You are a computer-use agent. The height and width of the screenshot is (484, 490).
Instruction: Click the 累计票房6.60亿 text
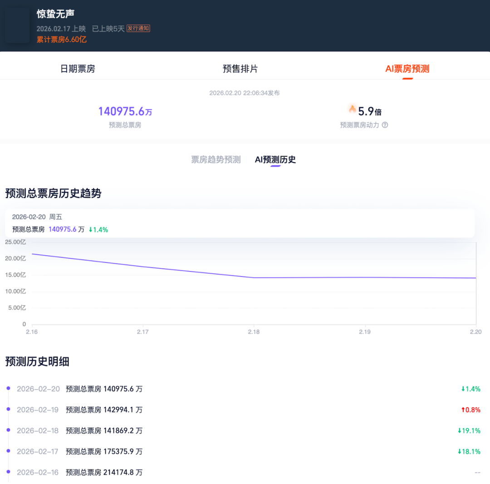tap(62, 40)
